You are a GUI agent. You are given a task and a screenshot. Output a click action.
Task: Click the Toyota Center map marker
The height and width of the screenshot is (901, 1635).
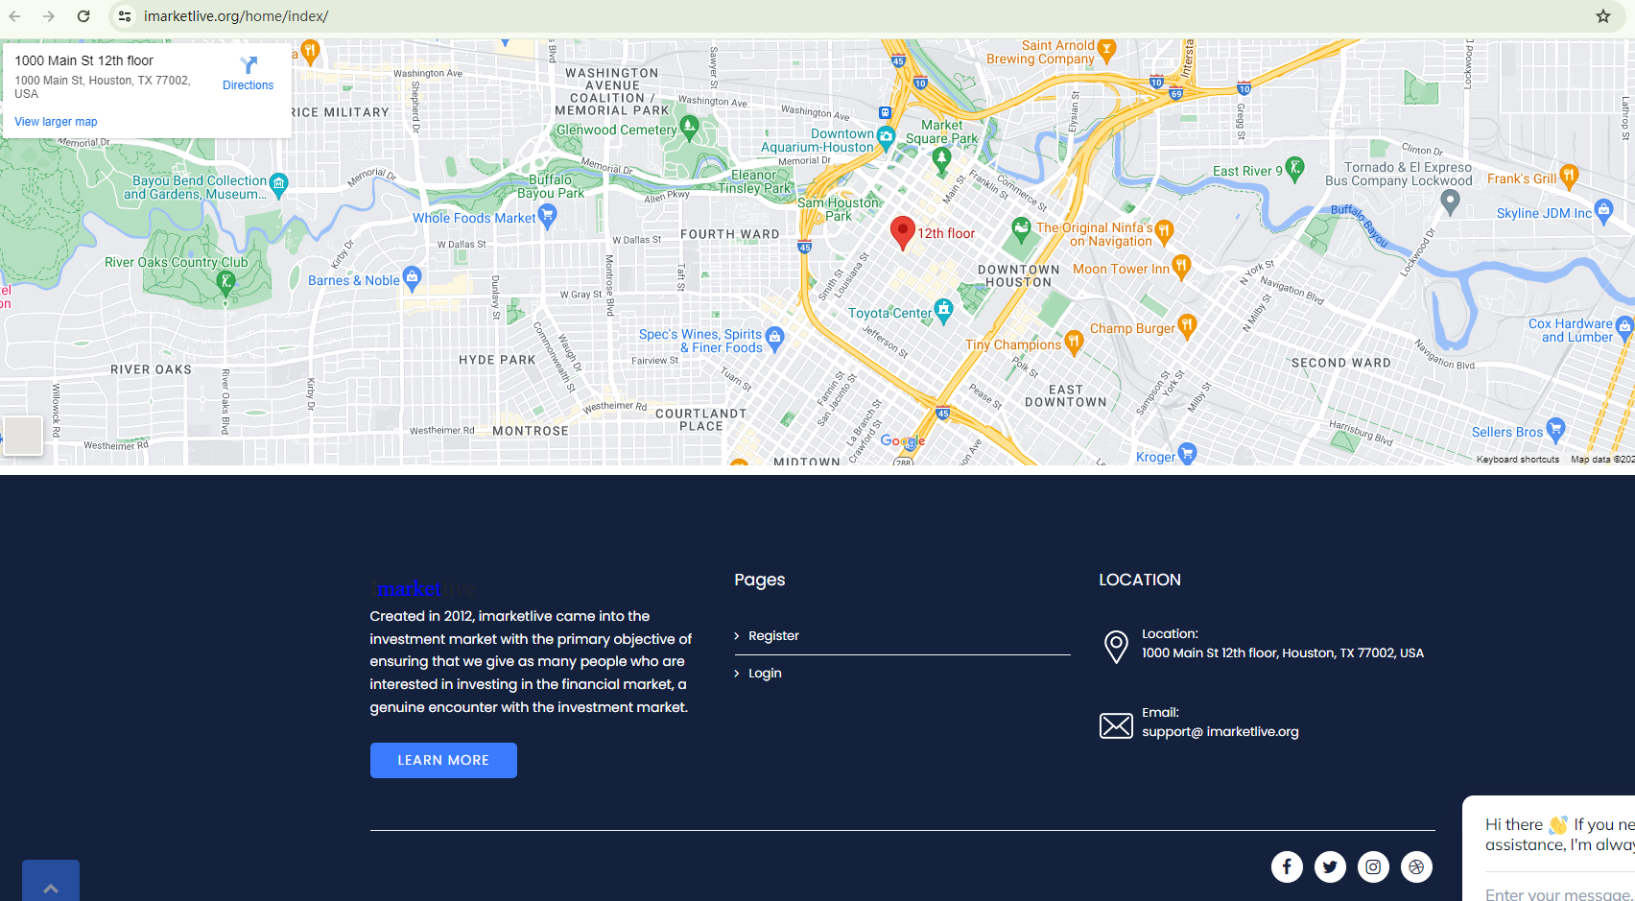point(944,308)
